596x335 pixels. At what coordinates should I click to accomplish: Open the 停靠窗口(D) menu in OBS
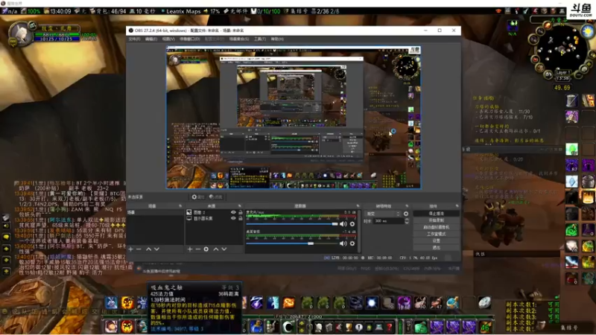(189, 39)
